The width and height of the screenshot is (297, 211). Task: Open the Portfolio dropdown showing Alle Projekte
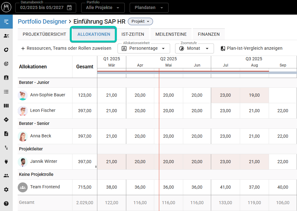(x=103, y=8)
